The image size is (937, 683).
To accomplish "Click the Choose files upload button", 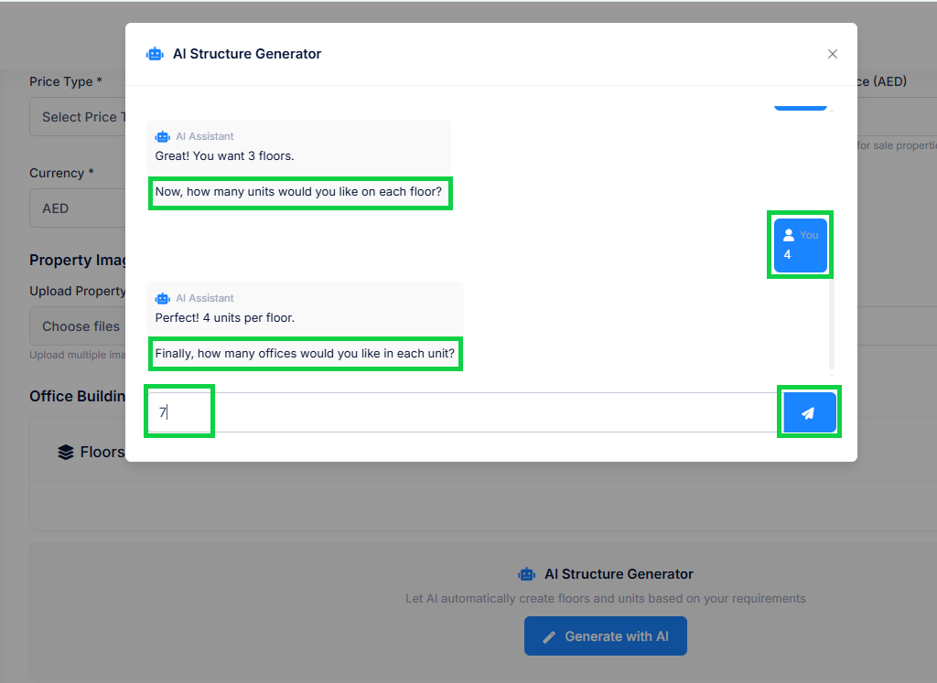I will (81, 326).
